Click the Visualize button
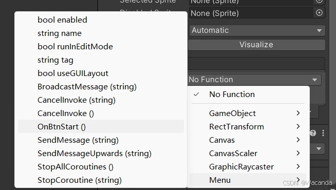Screen dimensions: 336x190 coord(257,45)
